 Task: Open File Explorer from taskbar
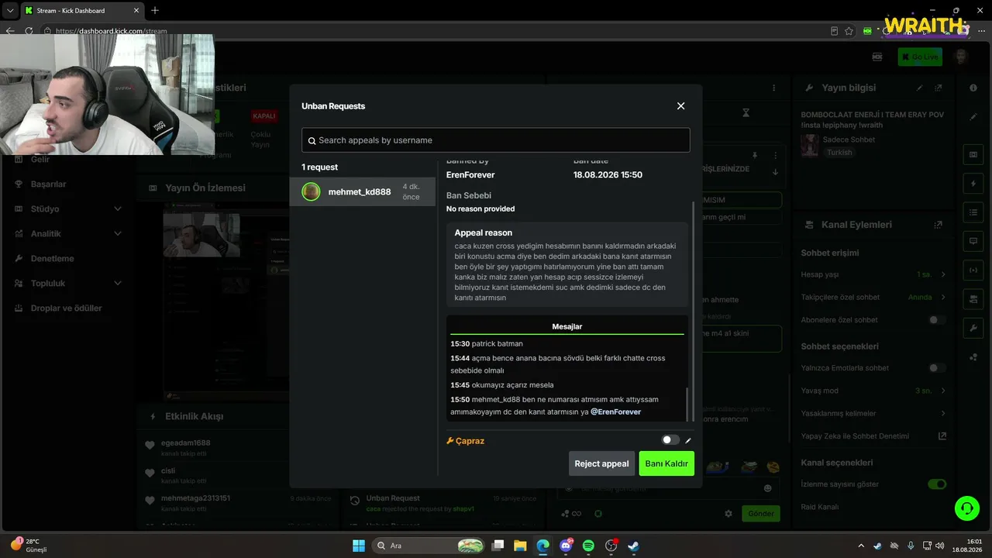[521, 546]
